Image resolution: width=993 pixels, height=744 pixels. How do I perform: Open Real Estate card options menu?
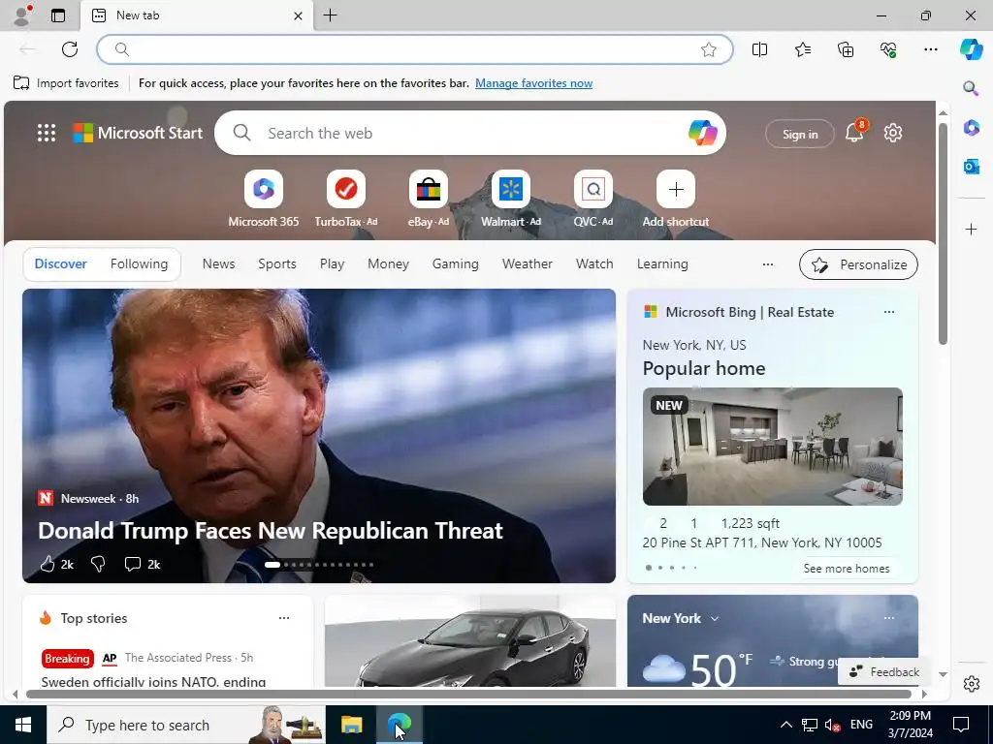tap(889, 312)
